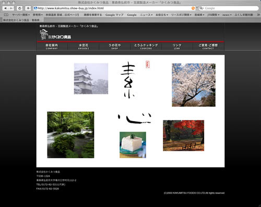
Task: Reload the page with the refresh icon
Action: 19,8
